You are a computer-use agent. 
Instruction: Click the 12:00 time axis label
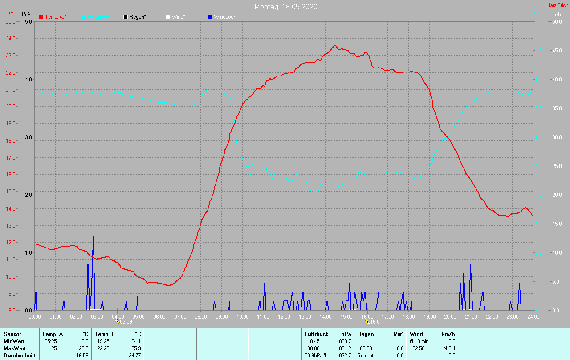coord(284,317)
